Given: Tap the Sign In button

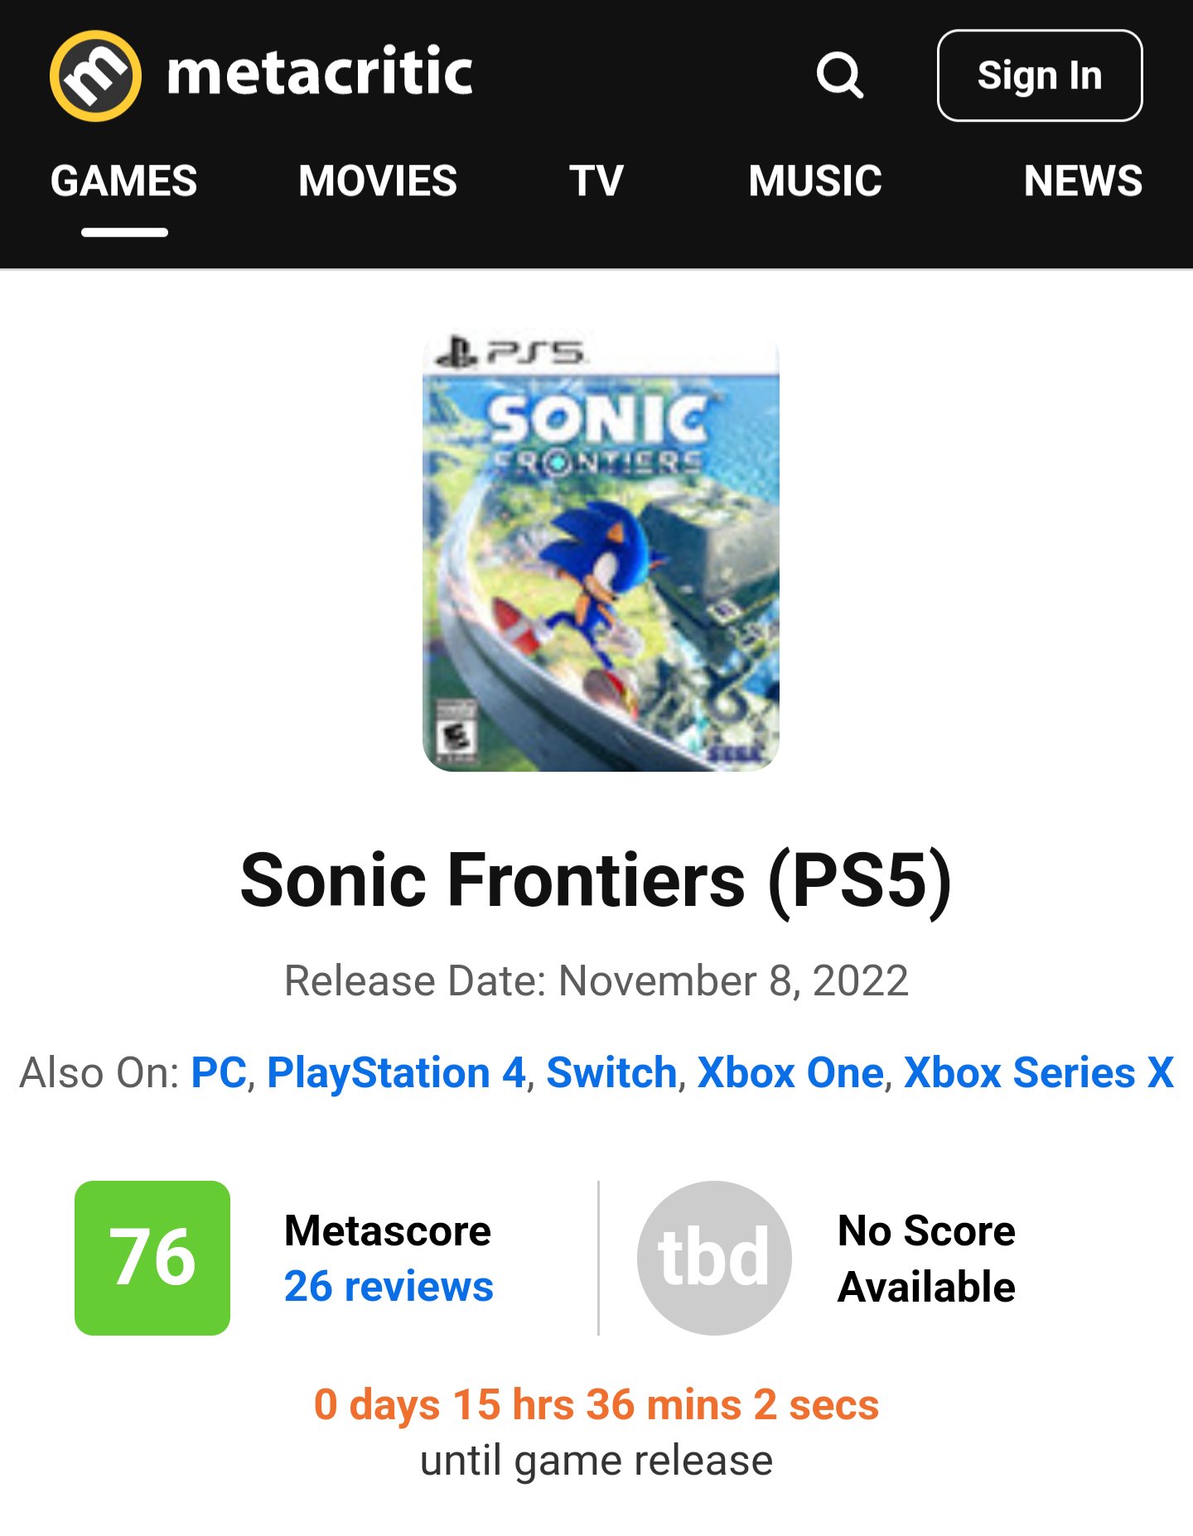Looking at the screenshot, I should (1040, 75).
